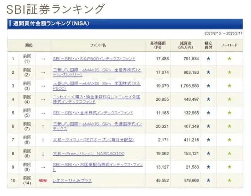Click the 週間買付金額ランキング(NISA) title bar
Screen dimensions: 251x196
pyautogui.click(x=125, y=24)
